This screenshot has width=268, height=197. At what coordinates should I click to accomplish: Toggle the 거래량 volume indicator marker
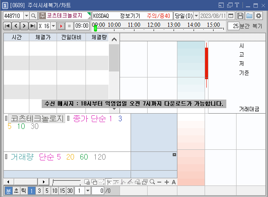(6, 157)
